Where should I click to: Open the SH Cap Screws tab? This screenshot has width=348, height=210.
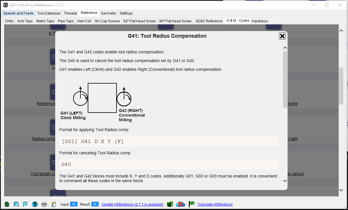107,21
